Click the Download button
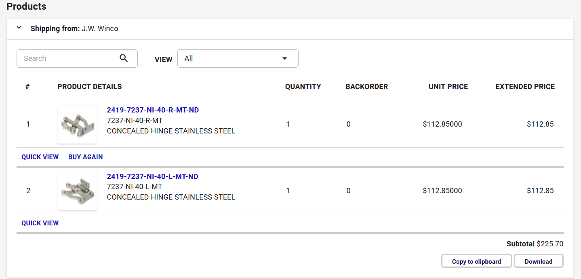Viewport: 581px width, 279px height. tap(538, 261)
